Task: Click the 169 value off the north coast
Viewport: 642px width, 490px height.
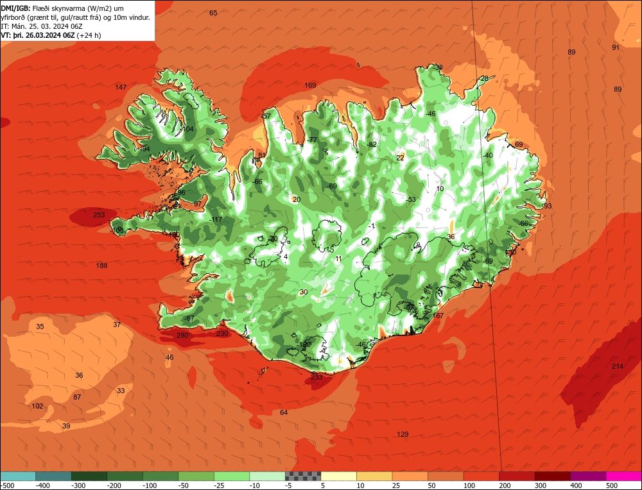Action: point(310,85)
